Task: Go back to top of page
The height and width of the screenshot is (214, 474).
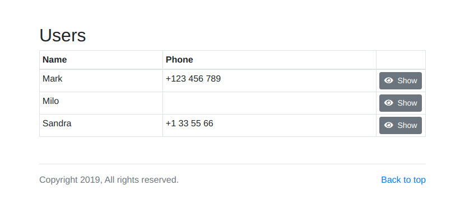Action: [403, 180]
